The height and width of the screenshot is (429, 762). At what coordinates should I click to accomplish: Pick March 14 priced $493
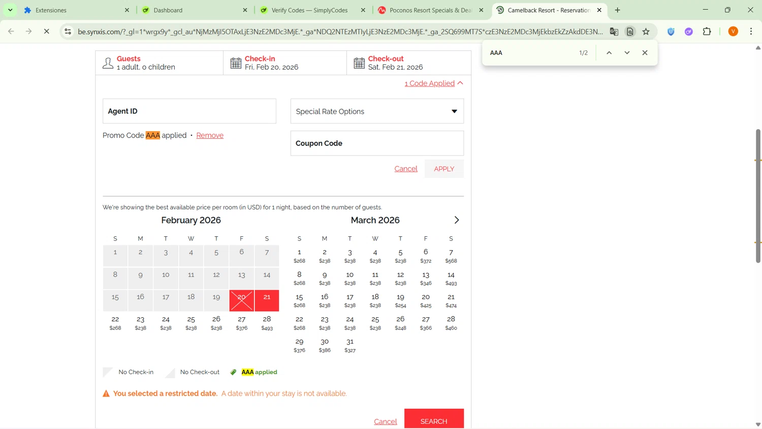pyautogui.click(x=451, y=279)
